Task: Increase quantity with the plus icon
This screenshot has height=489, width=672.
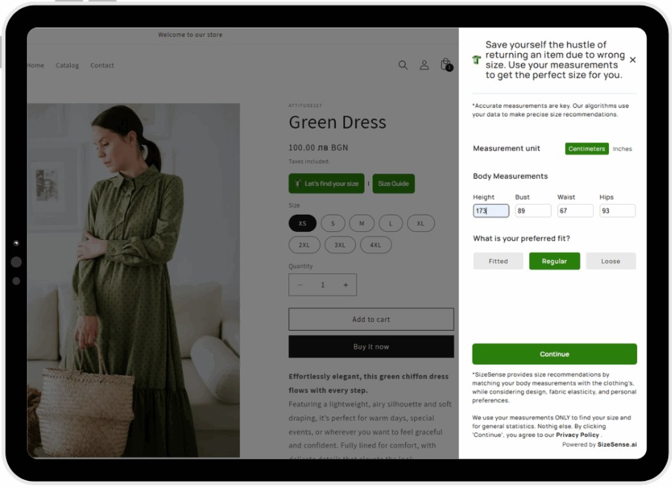Action: 345,285
